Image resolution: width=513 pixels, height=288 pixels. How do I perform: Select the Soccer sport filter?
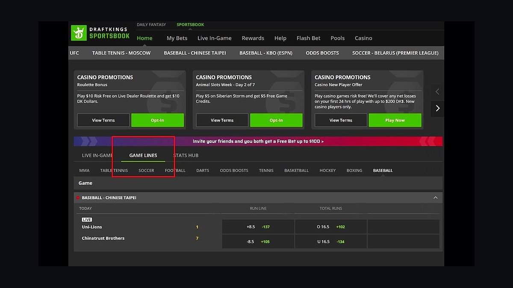(146, 170)
